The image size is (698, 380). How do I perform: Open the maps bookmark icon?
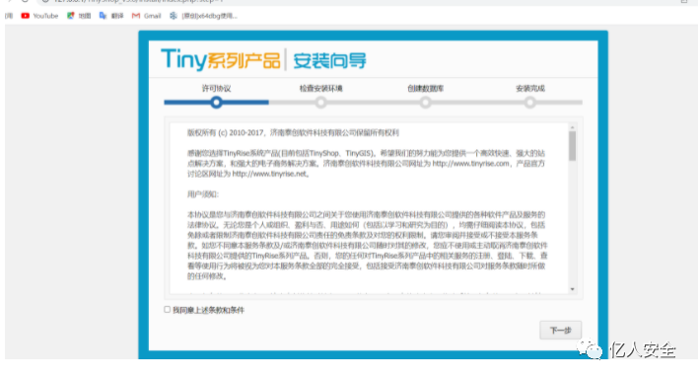tap(70, 16)
